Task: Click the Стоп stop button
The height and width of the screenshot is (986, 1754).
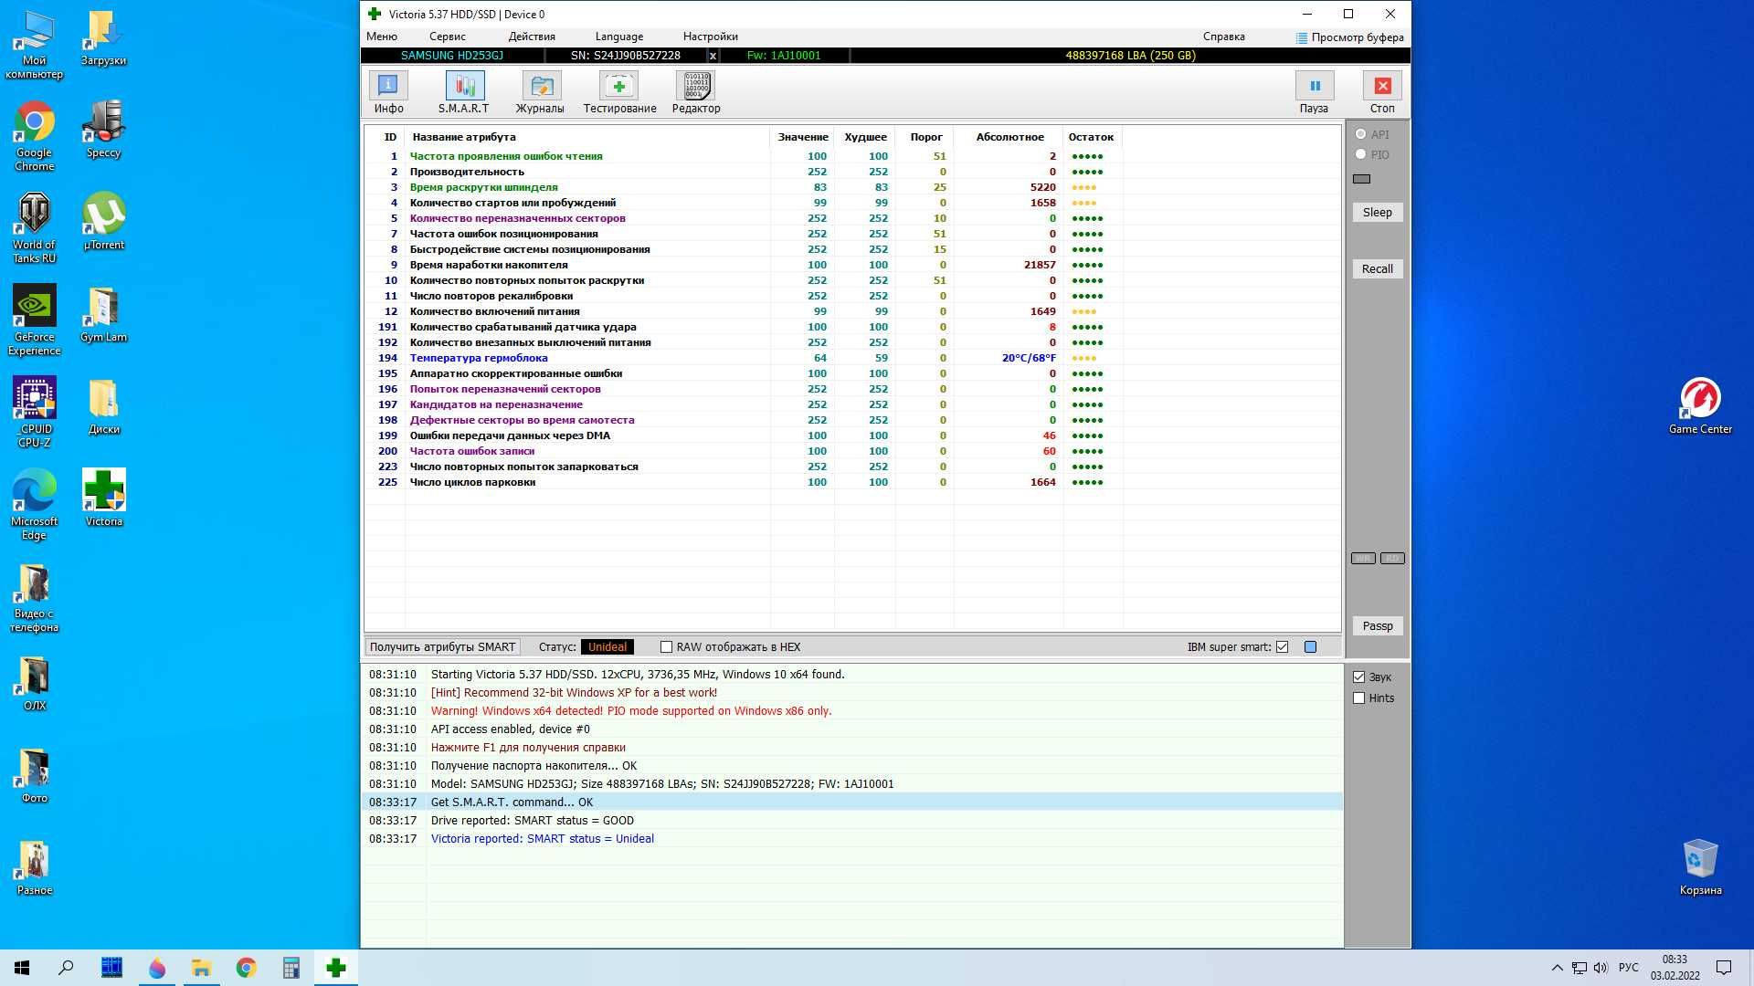Action: pyautogui.click(x=1382, y=92)
